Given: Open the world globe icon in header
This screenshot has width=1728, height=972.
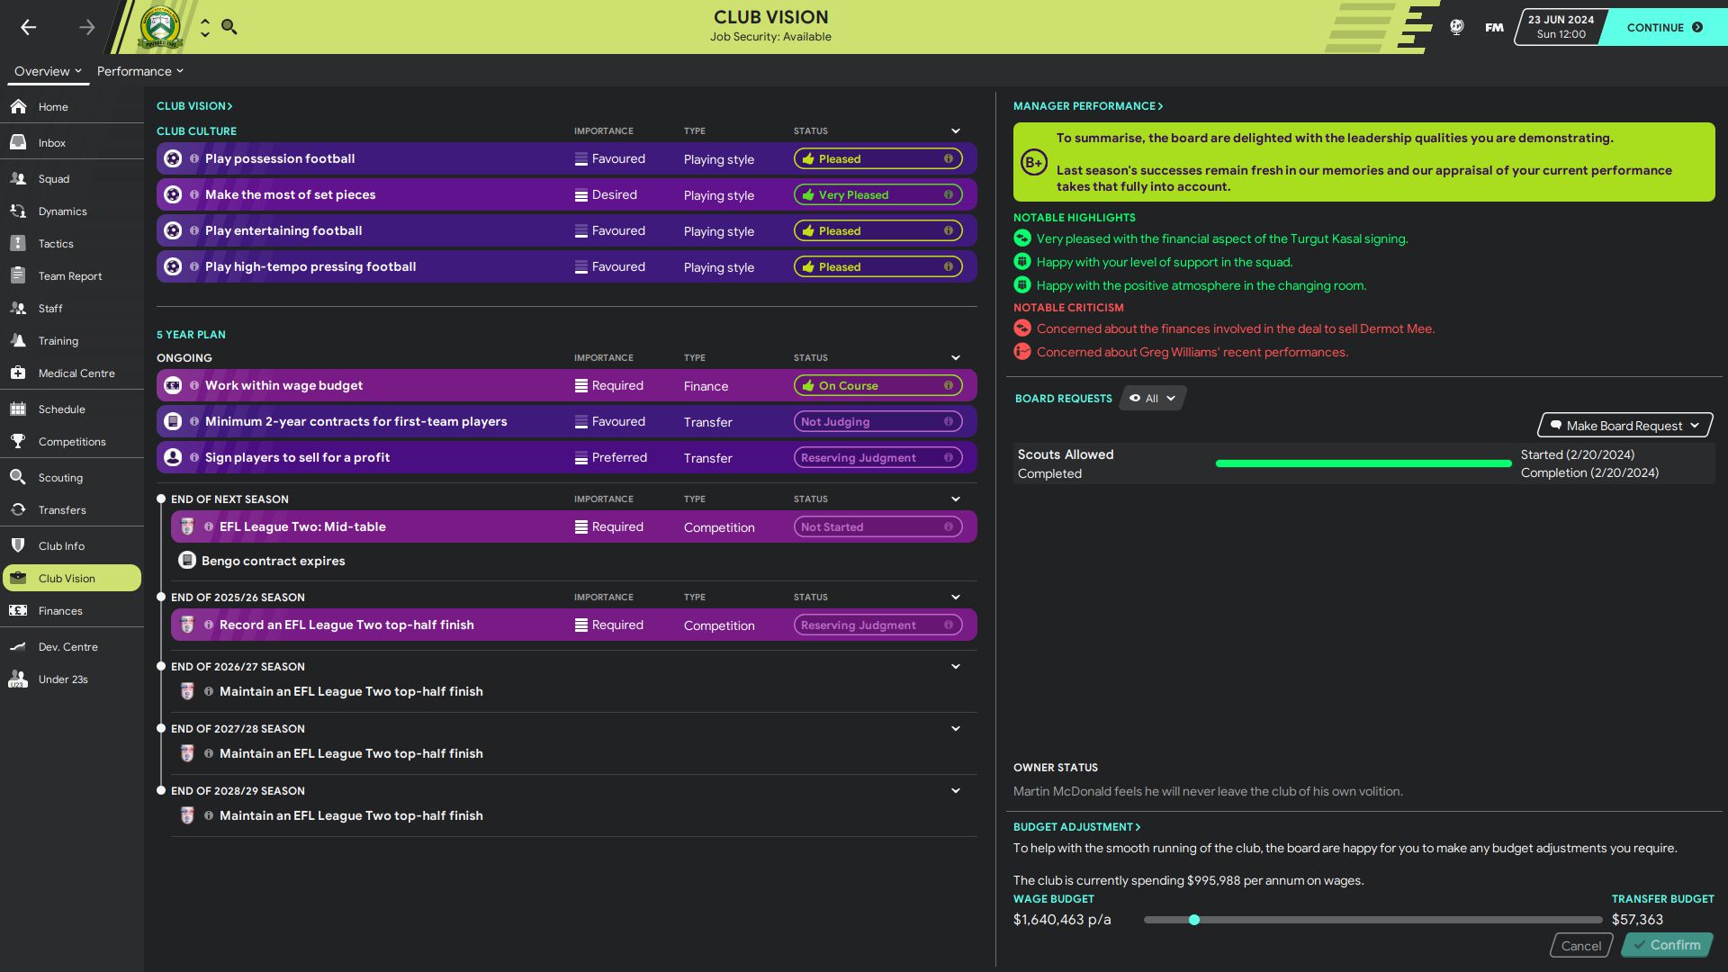Looking at the screenshot, I should click(x=1457, y=27).
